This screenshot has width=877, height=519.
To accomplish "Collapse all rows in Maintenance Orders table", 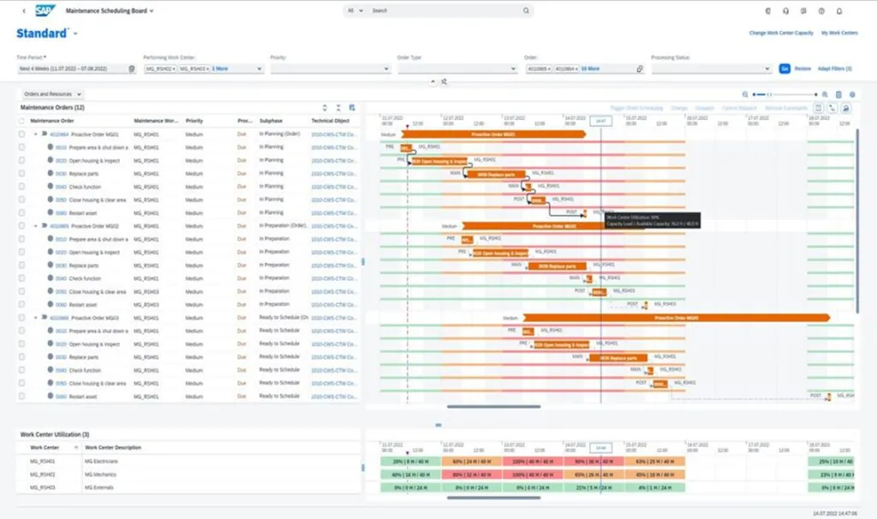I will point(338,107).
